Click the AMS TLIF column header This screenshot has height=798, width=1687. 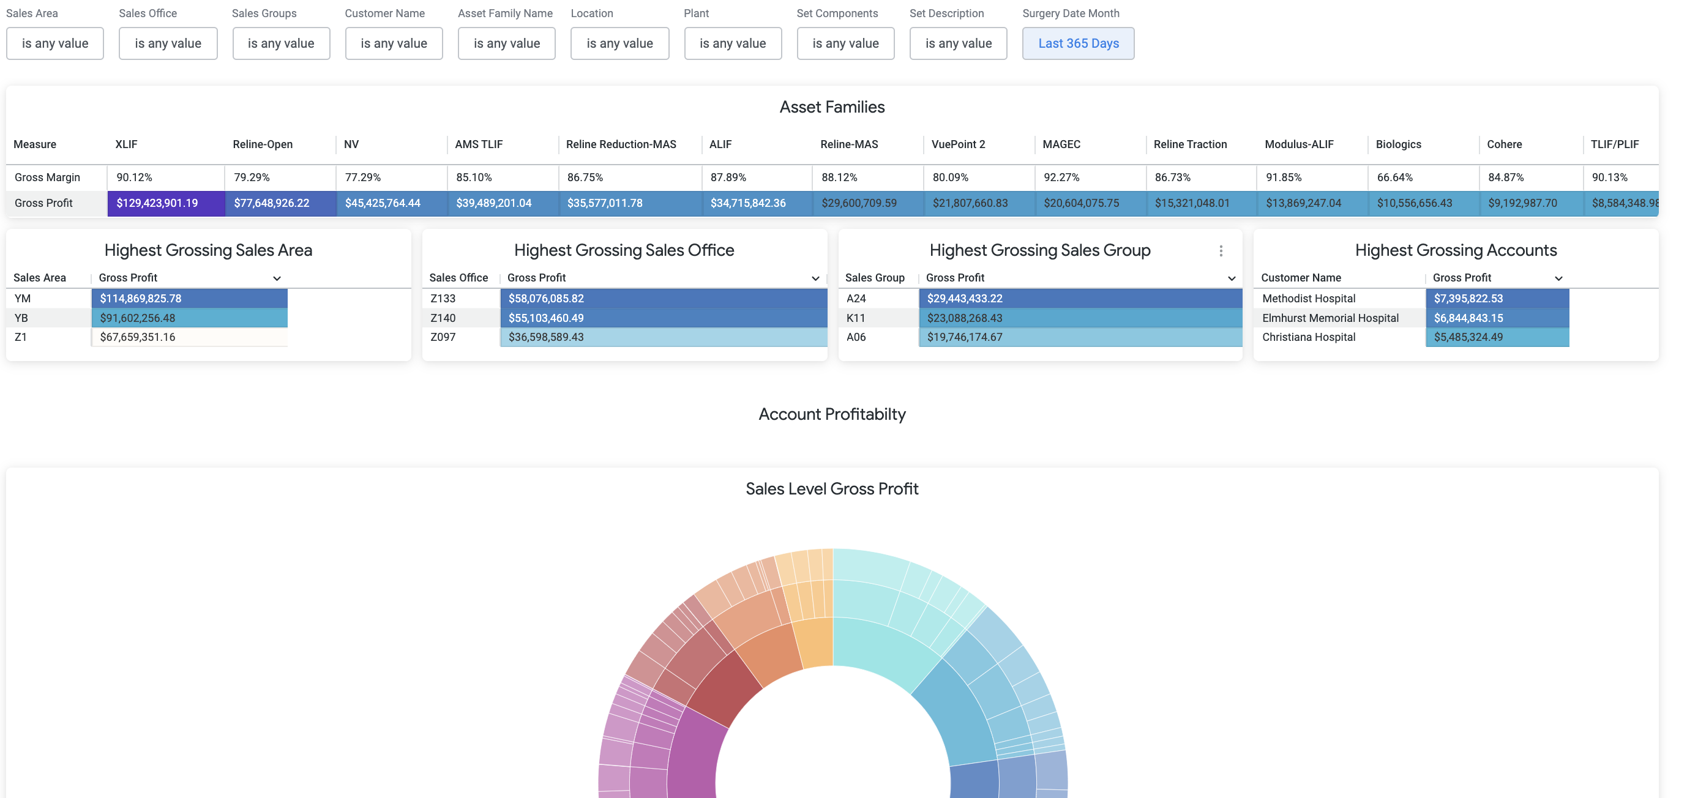click(x=479, y=144)
